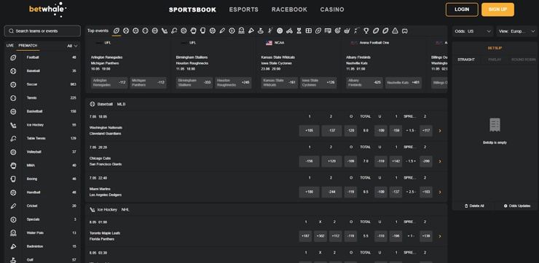Open Tennis in the left sports sidebar
Viewport: 539px width, 263px height.
pyautogui.click(x=42, y=98)
